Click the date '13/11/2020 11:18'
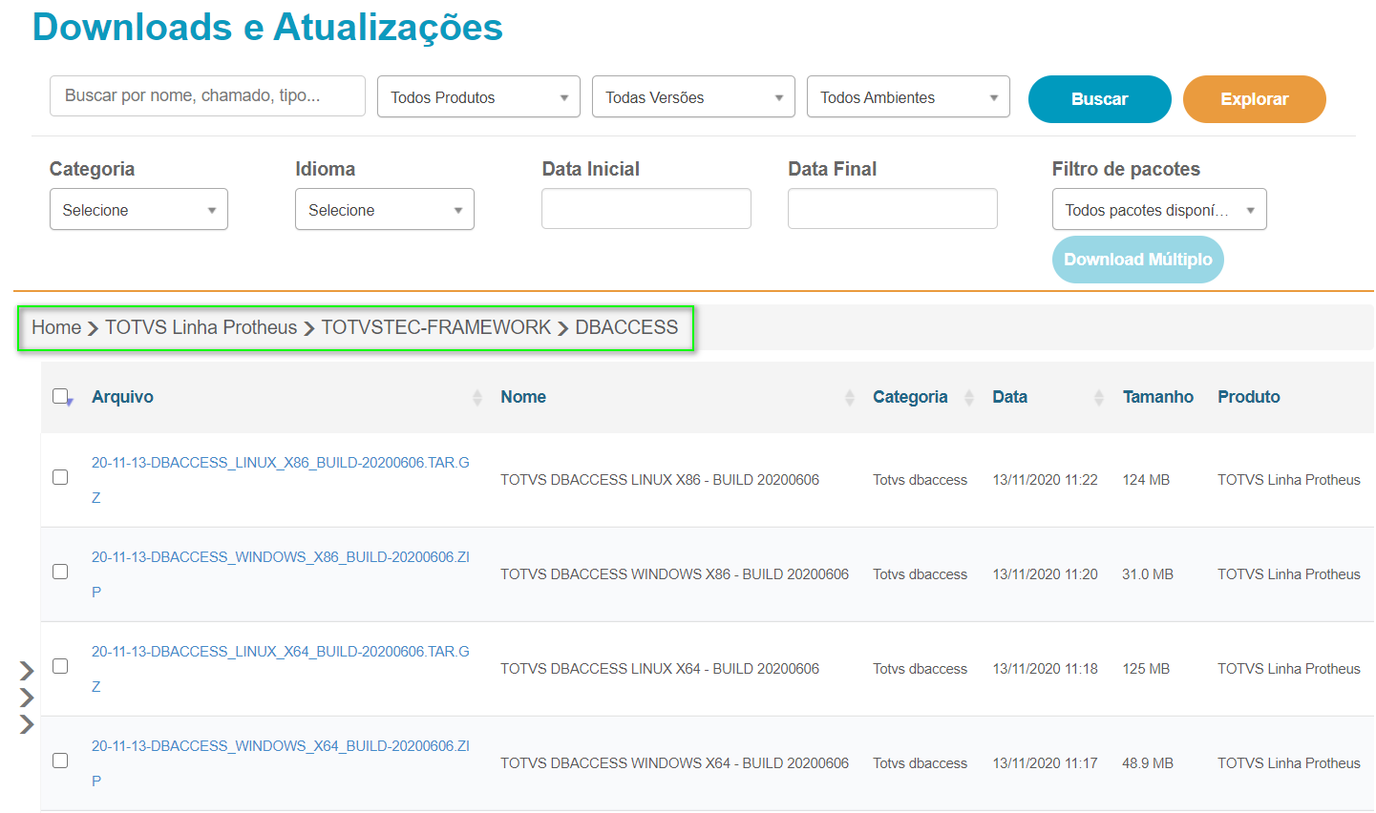Viewport: 1376px width, 813px height. (x=1046, y=669)
